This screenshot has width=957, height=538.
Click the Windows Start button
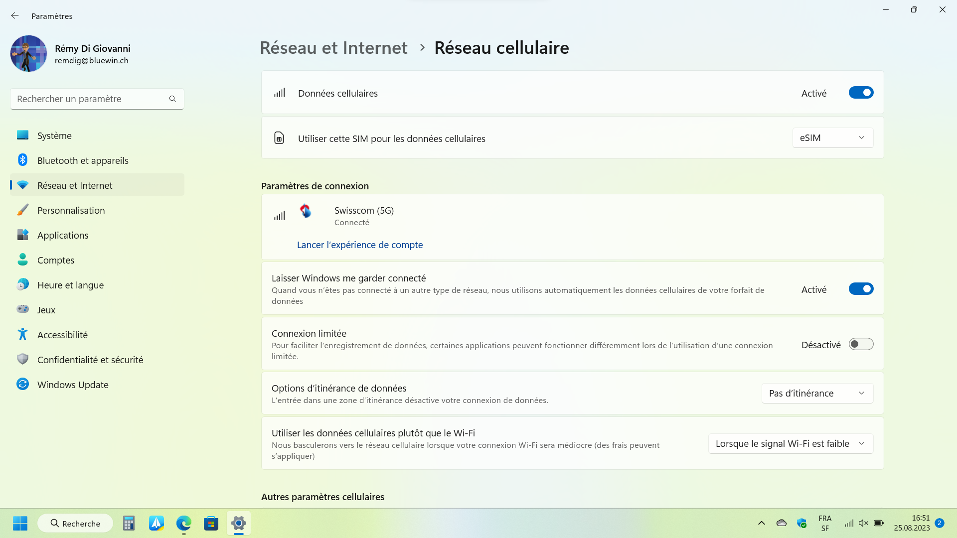click(x=20, y=523)
